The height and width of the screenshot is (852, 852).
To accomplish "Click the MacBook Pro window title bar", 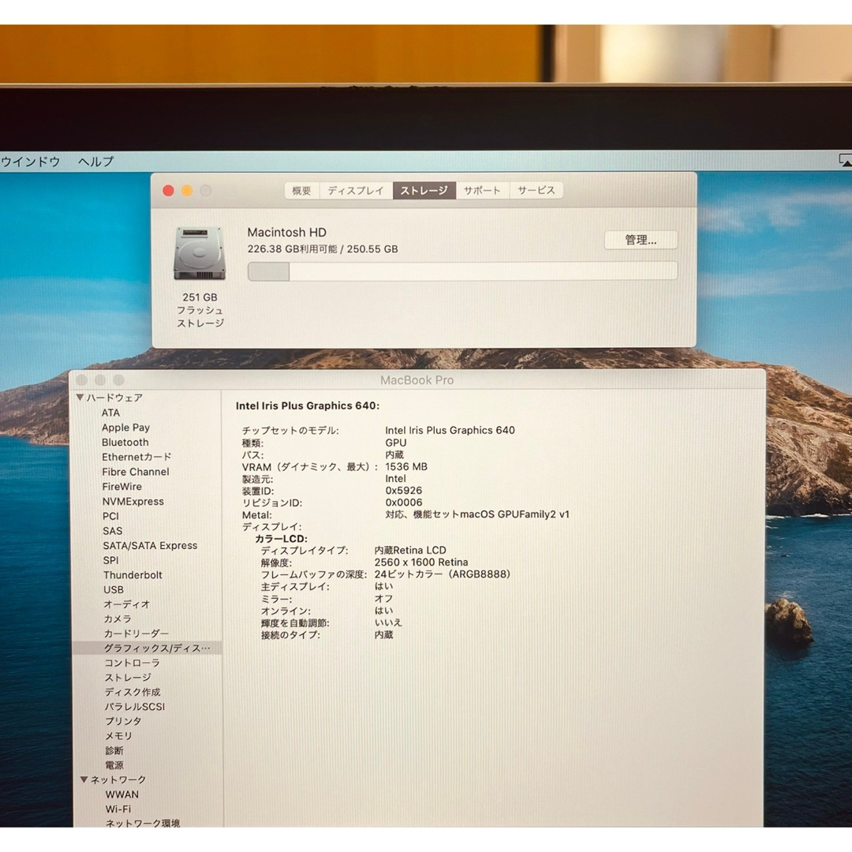I will [417, 379].
